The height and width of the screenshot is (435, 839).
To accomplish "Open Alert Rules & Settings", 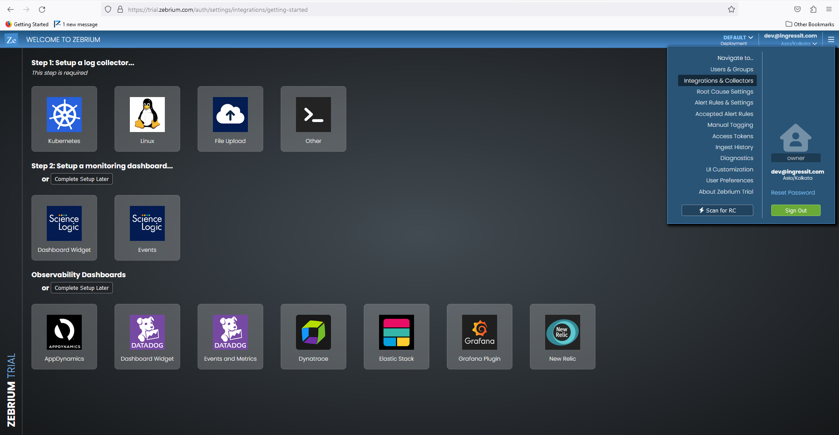I will pos(724,103).
